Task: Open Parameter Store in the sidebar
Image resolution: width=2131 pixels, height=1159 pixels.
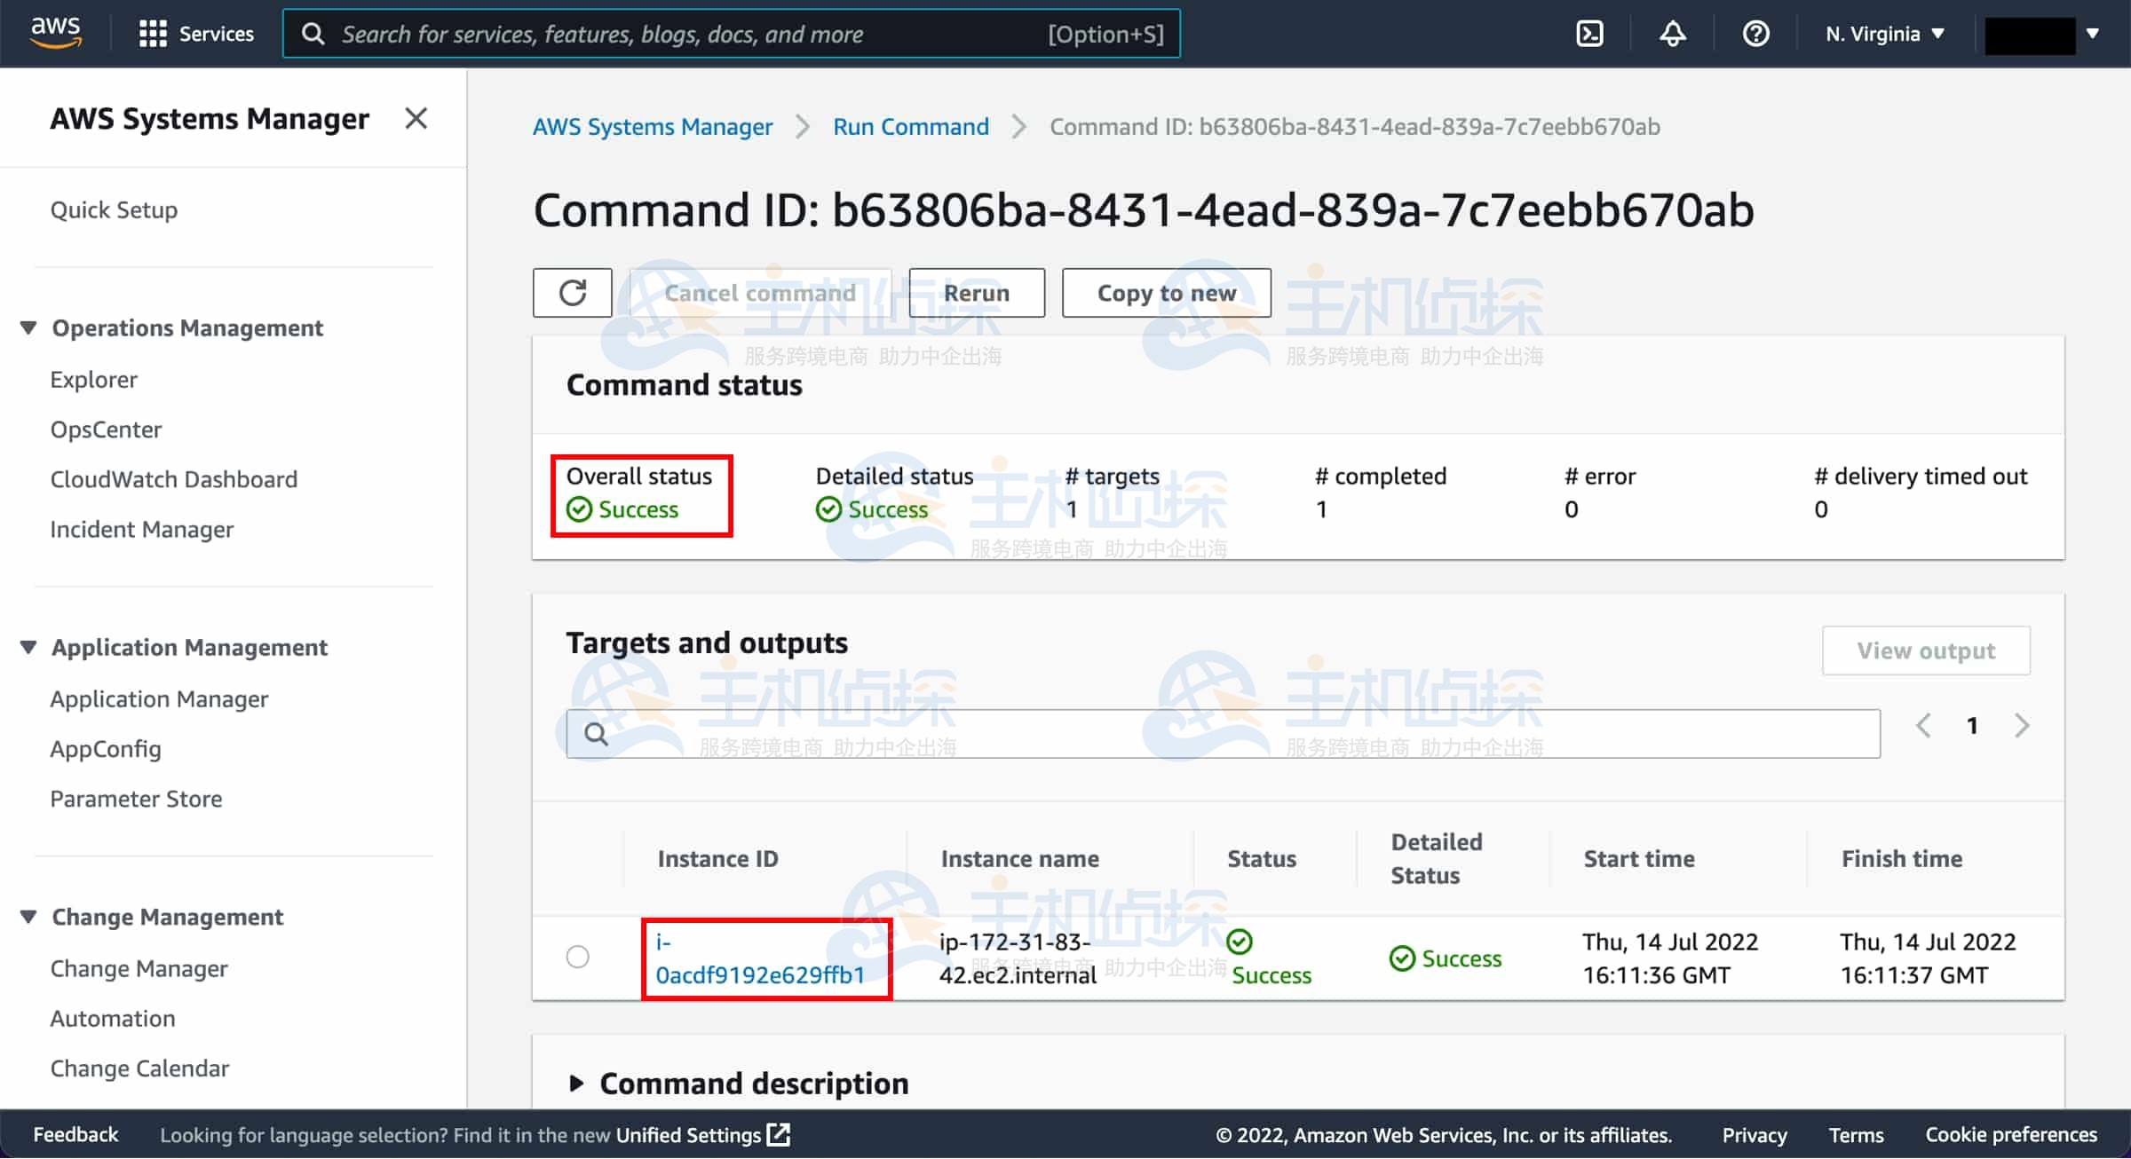Action: [x=136, y=799]
